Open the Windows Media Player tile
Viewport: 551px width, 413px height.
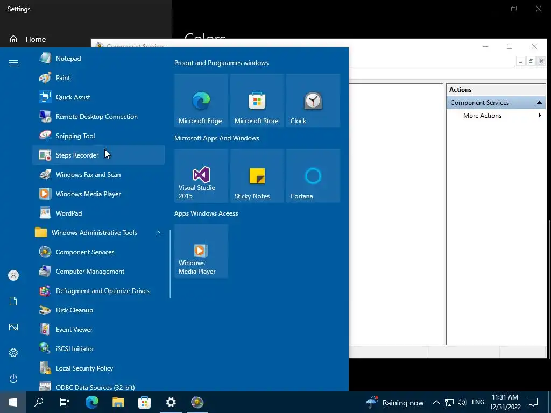[201, 251]
